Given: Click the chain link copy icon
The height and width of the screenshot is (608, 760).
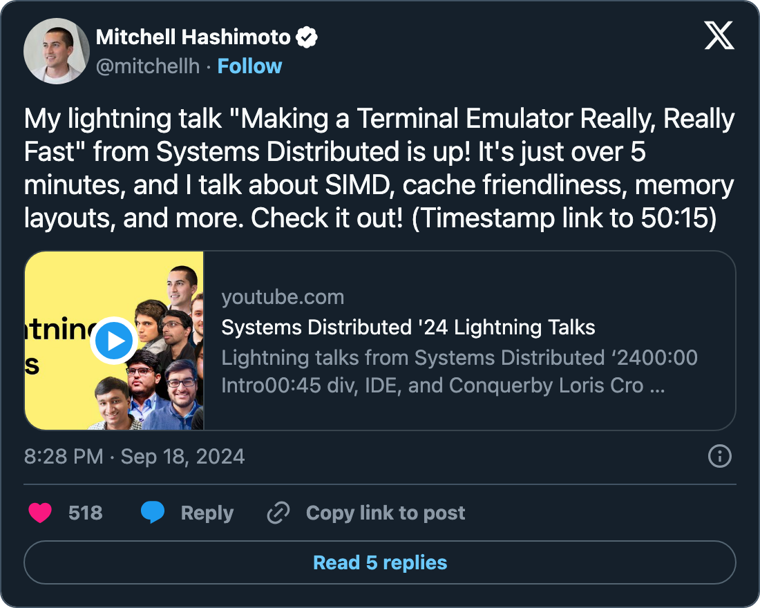Looking at the screenshot, I should coord(278,513).
